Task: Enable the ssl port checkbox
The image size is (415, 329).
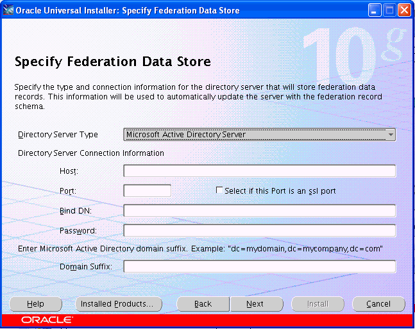Action: click(x=219, y=190)
